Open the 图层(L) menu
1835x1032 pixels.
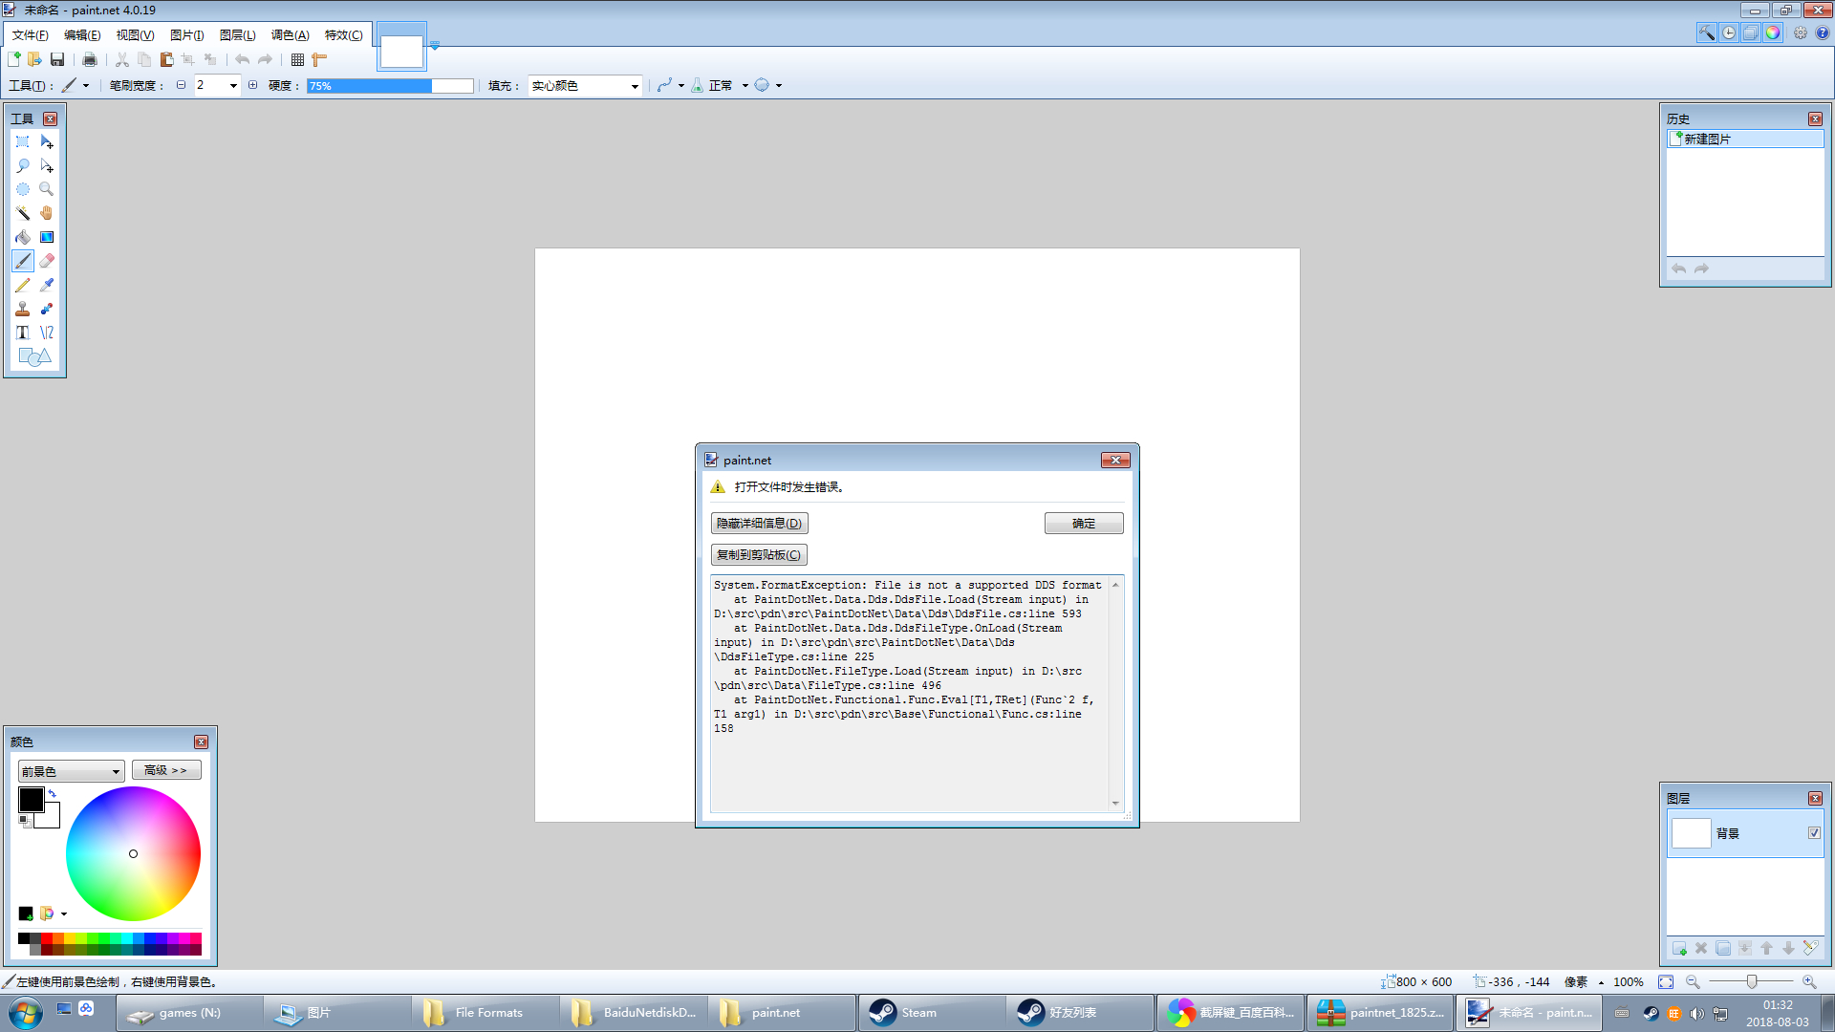pos(237,34)
